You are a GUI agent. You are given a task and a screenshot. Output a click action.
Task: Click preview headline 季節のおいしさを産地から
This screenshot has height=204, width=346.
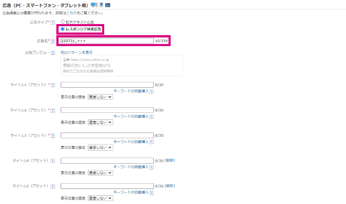click(87, 65)
